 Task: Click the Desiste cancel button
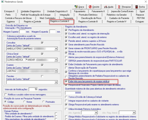coord(94,7)
